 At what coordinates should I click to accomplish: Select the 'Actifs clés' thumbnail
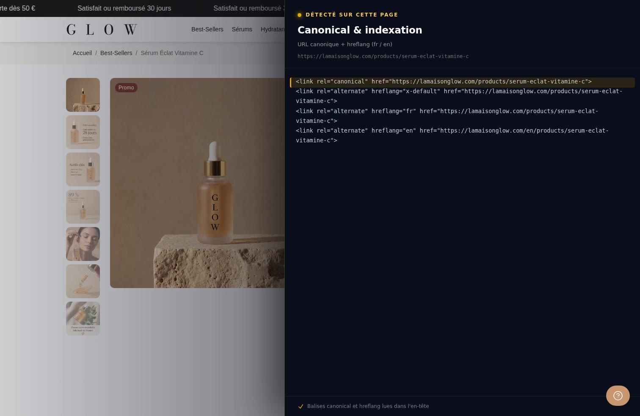(83, 169)
